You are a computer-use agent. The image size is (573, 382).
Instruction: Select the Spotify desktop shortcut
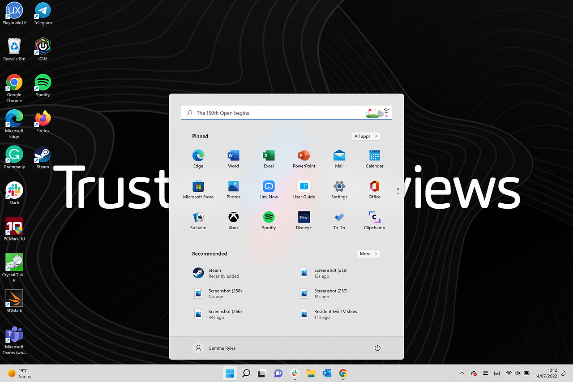[x=43, y=85]
